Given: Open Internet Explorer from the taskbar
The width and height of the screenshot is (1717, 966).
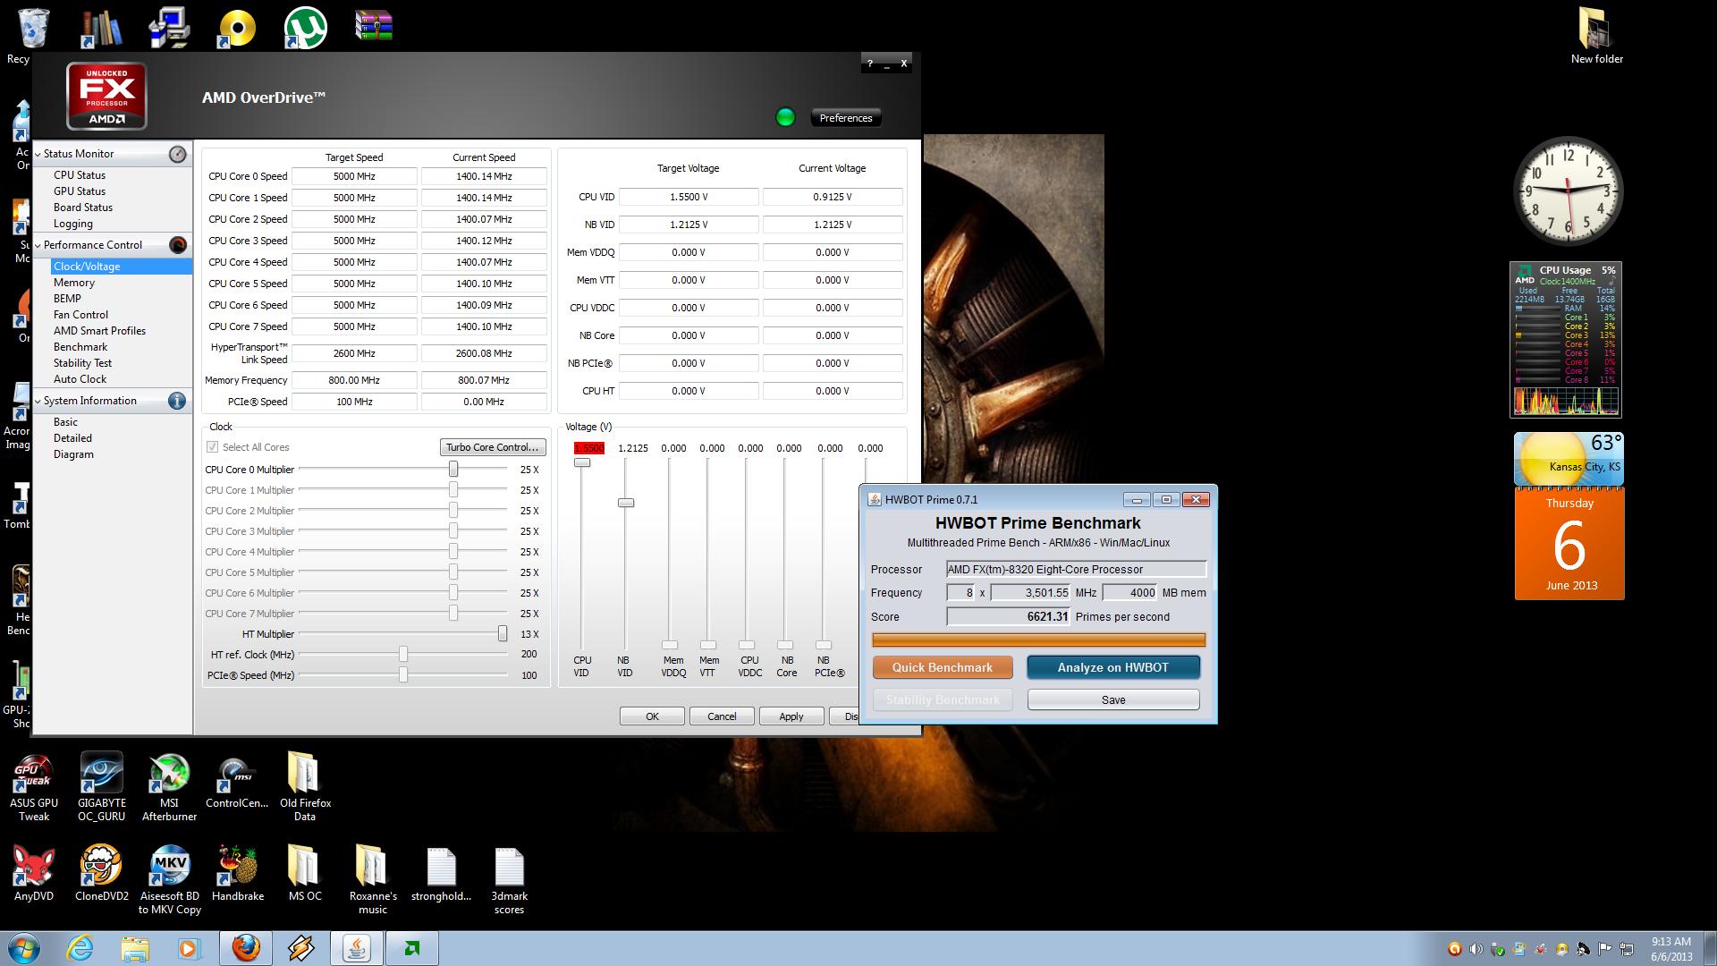Looking at the screenshot, I should [80, 948].
